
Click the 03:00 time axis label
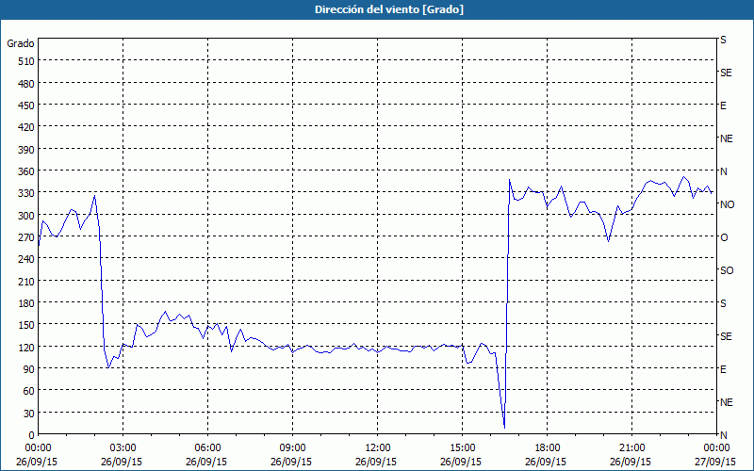point(123,448)
